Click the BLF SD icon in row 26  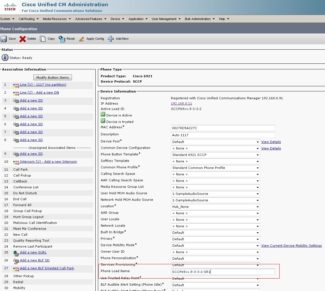point(16,261)
